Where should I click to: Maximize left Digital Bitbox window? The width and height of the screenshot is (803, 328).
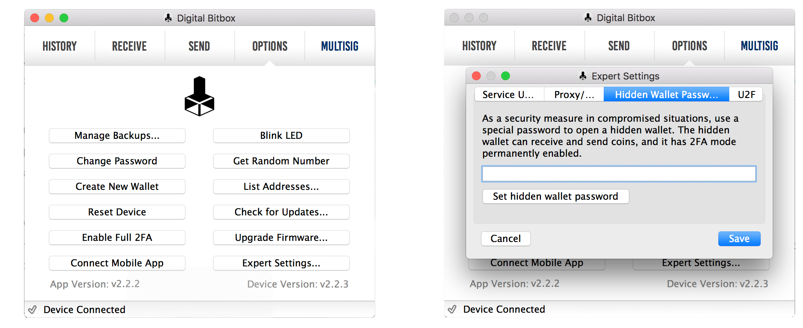[64, 18]
